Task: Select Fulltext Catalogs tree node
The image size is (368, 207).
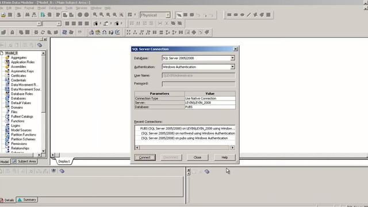Action: pos(22,116)
